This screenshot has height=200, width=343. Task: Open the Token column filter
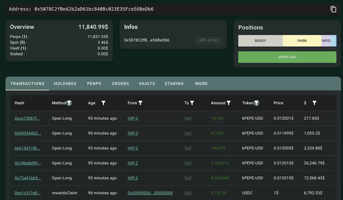click(257, 103)
